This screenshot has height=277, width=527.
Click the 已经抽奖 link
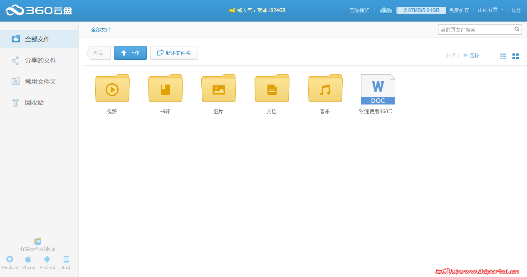coord(359,10)
